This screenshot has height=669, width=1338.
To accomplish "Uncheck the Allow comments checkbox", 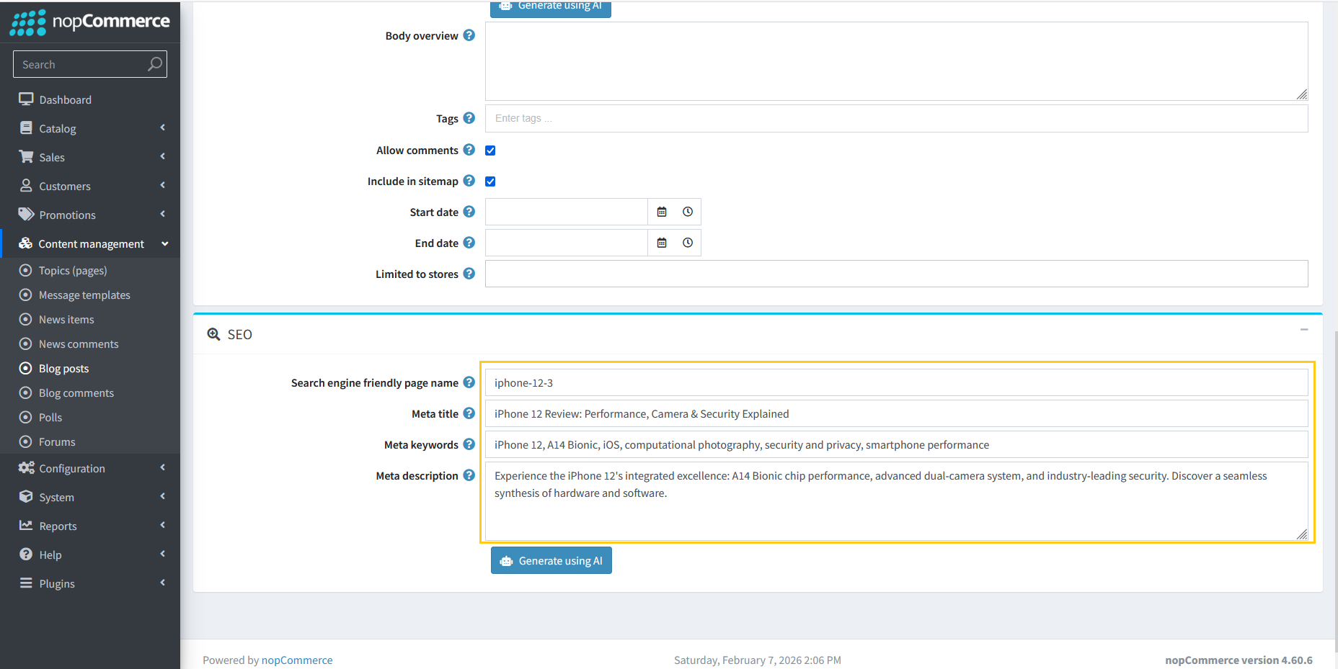I will pos(490,150).
